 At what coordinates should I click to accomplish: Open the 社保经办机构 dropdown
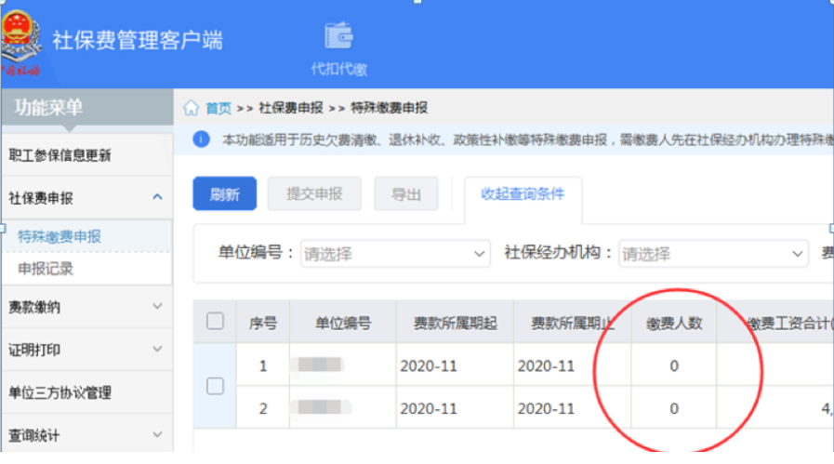[x=713, y=254]
